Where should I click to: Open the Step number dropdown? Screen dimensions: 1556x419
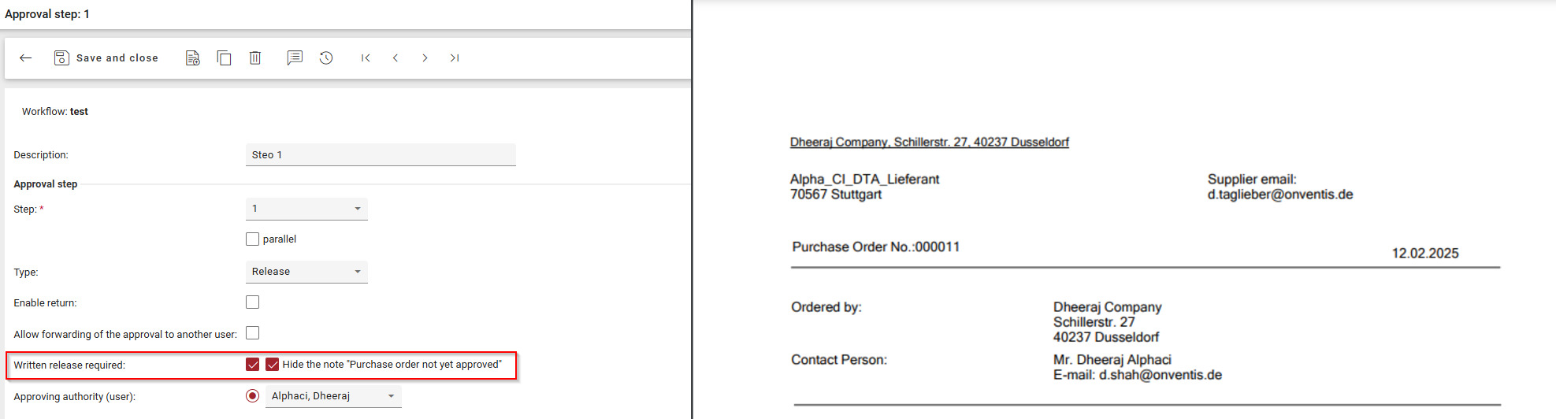click(x=306, y=209)
